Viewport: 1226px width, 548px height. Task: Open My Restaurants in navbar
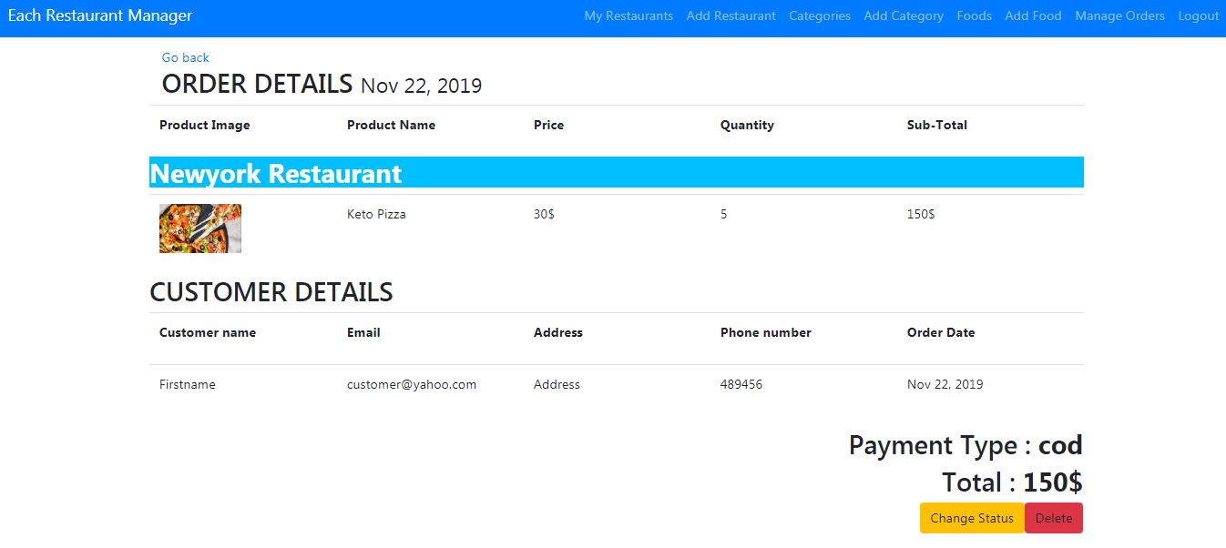coord(628,15)
